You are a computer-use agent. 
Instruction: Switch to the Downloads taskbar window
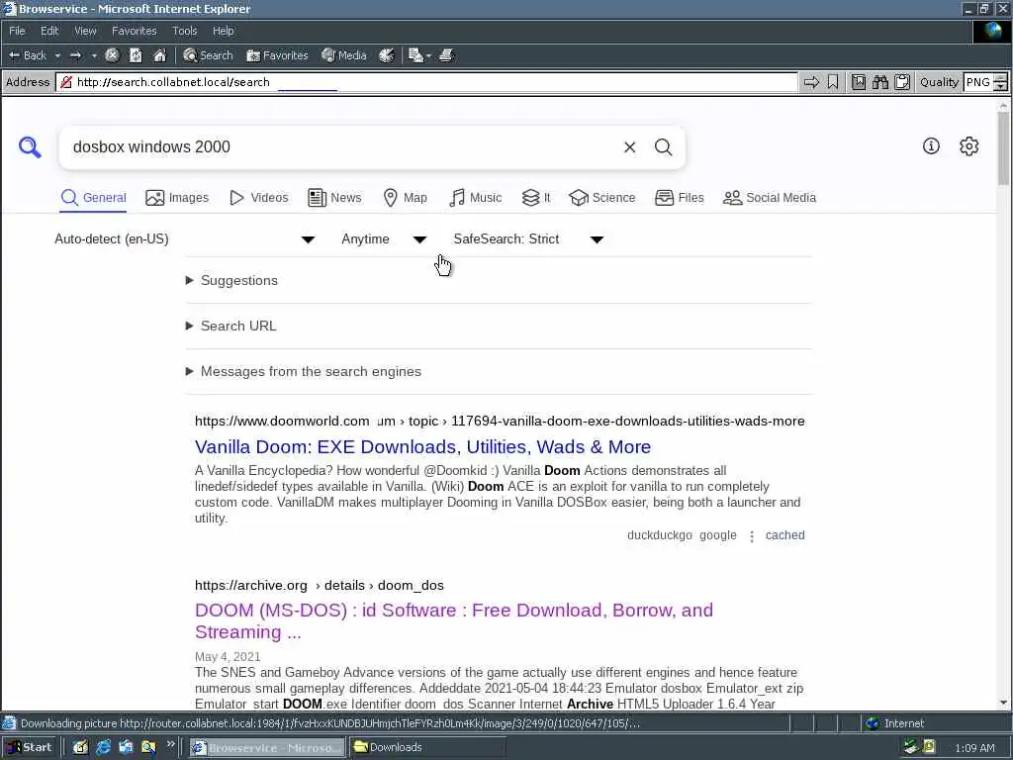tap(426, 748)
